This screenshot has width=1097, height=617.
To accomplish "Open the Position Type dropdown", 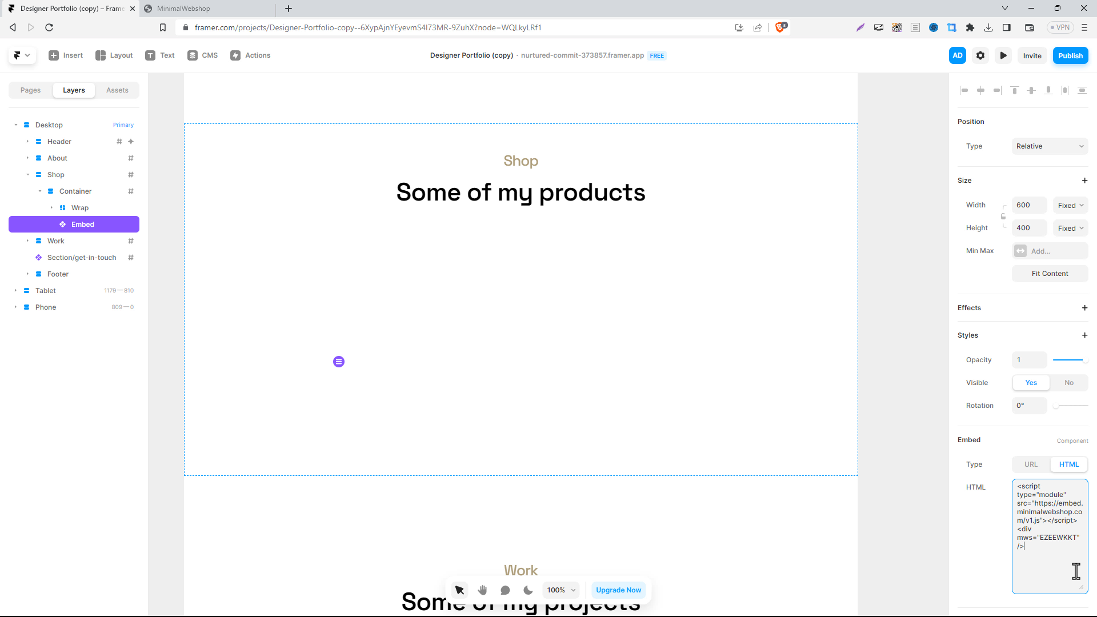I will click(1050, 146).
